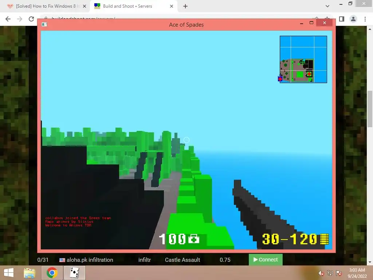Image resolution: width=373 pixels, height=280 pixels.
Task: Select the Ace of Spades taskbar icon
Action: pos(75,273)
